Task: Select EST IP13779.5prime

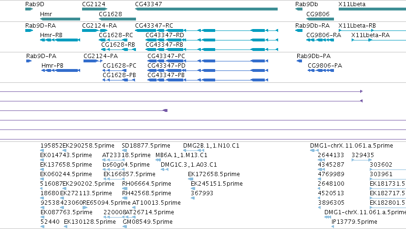Action: tap(354, 222)
